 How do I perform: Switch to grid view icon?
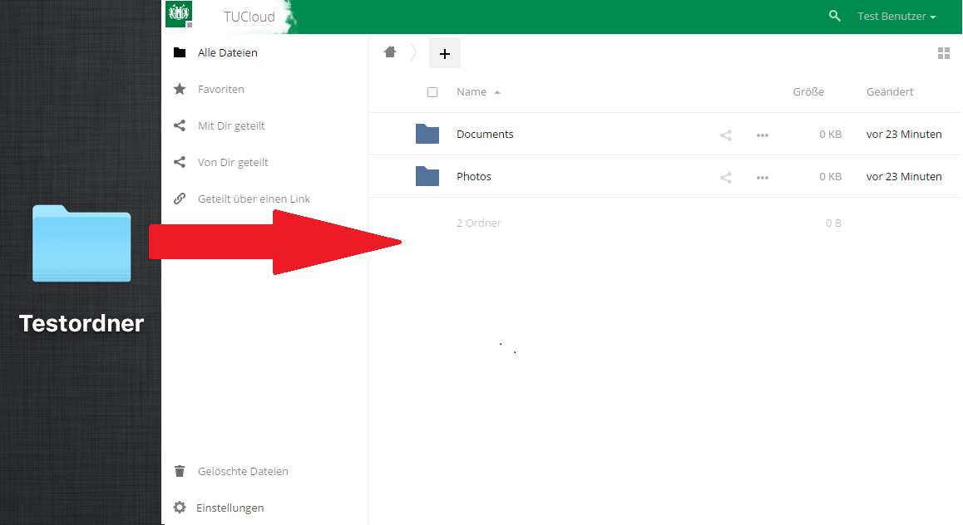point(943,53)
